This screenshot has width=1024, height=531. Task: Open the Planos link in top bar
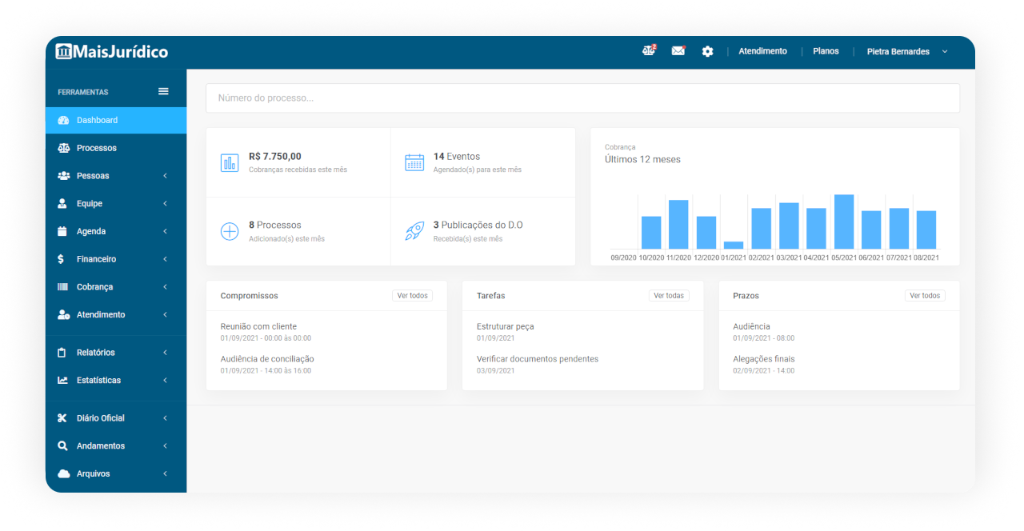point(826,51)
